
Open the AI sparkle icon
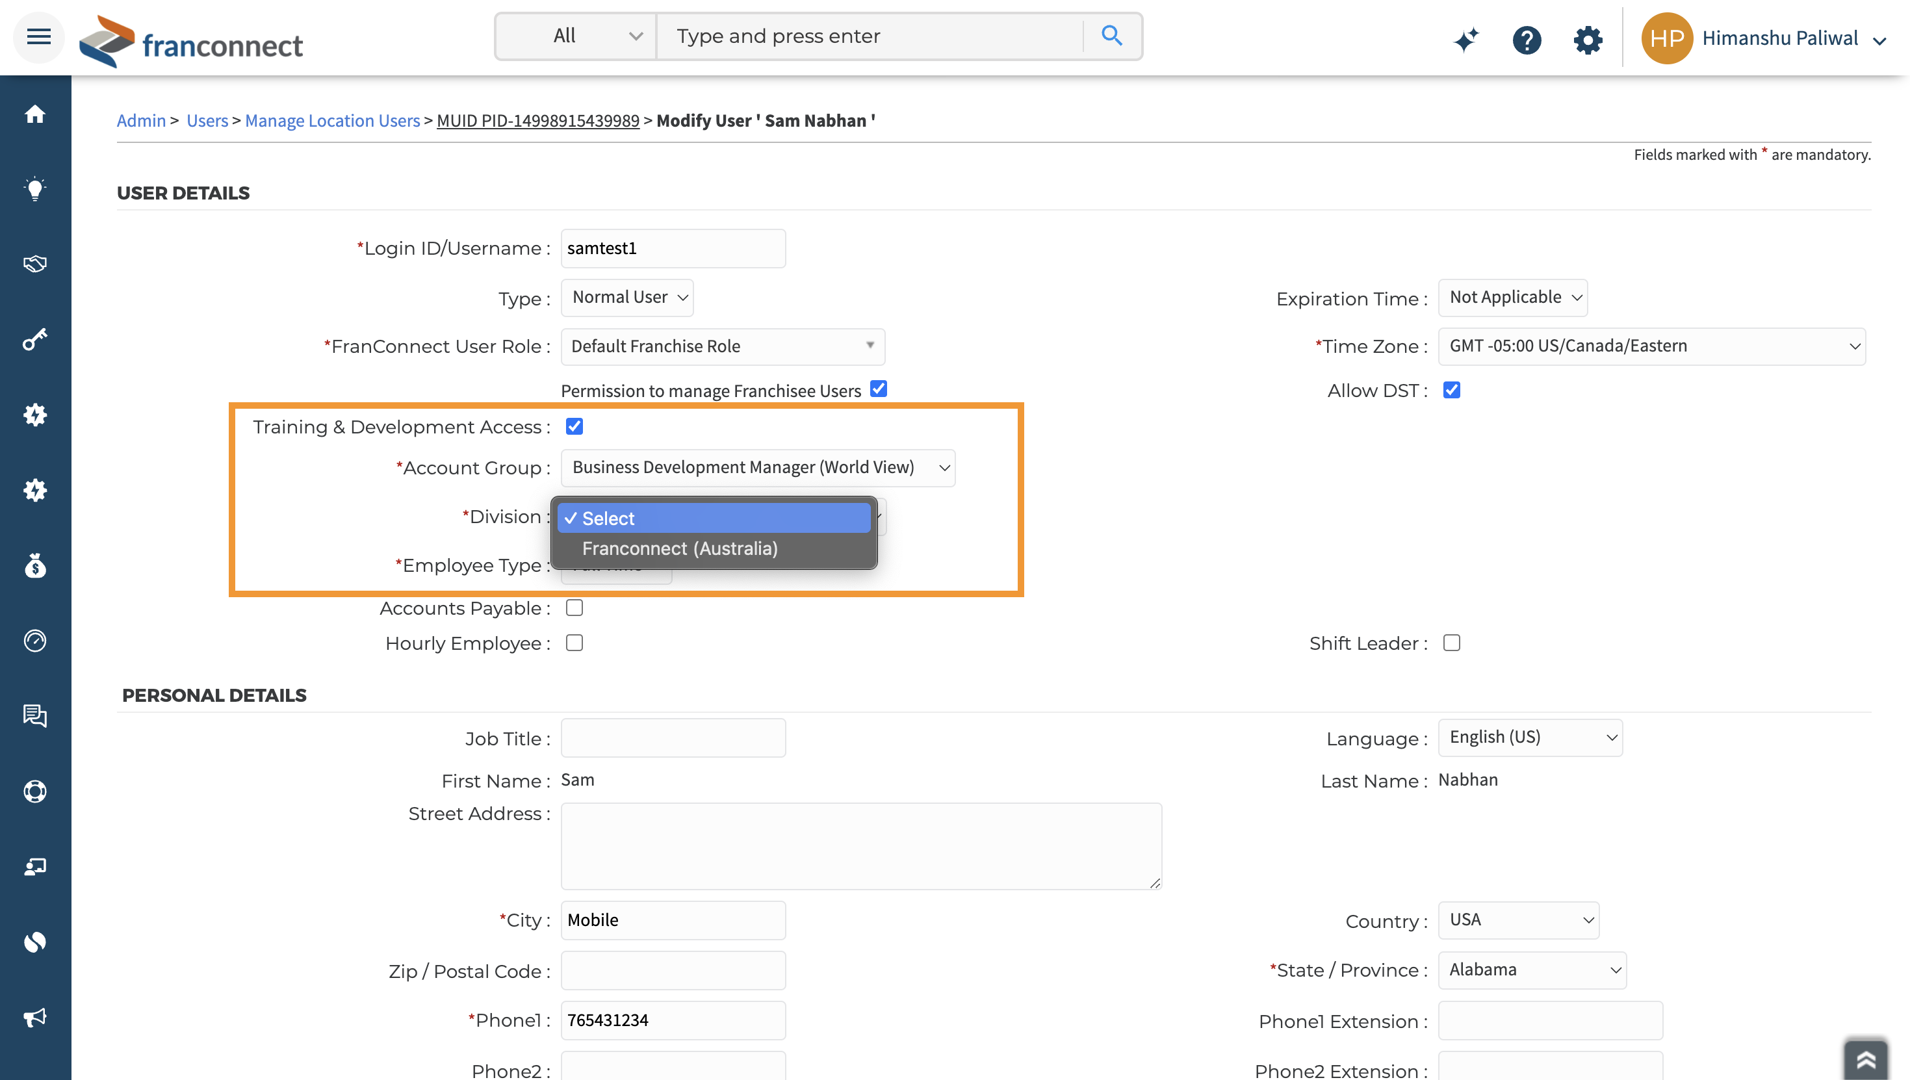tap(1466, 39)
